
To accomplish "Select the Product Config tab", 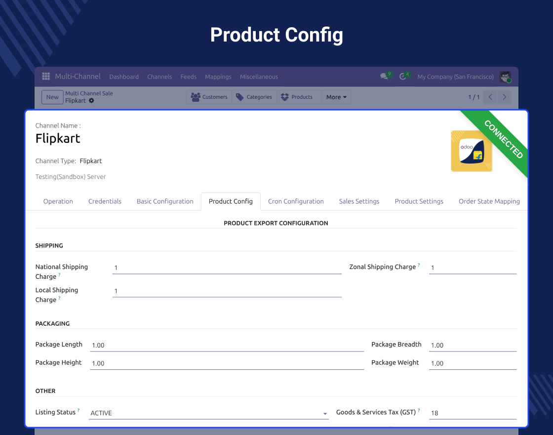I will tap(231, 201).
